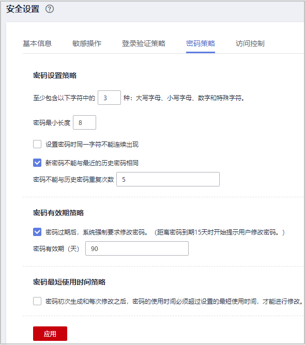Open the 访问控制 tab

250,43
